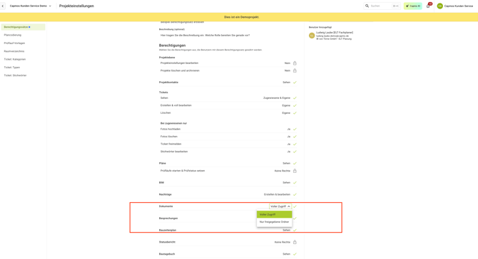Screen dimensions: 478x259
Task: Toggle the Ja value for Fotos löschen
Action: click(x=289, y=137)
